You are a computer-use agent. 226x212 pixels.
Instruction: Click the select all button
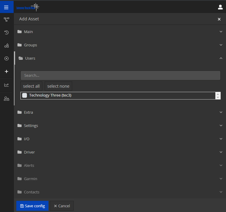(x=31, y=86)
